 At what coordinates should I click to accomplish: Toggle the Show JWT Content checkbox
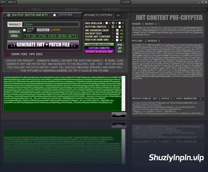pos(117,37)
